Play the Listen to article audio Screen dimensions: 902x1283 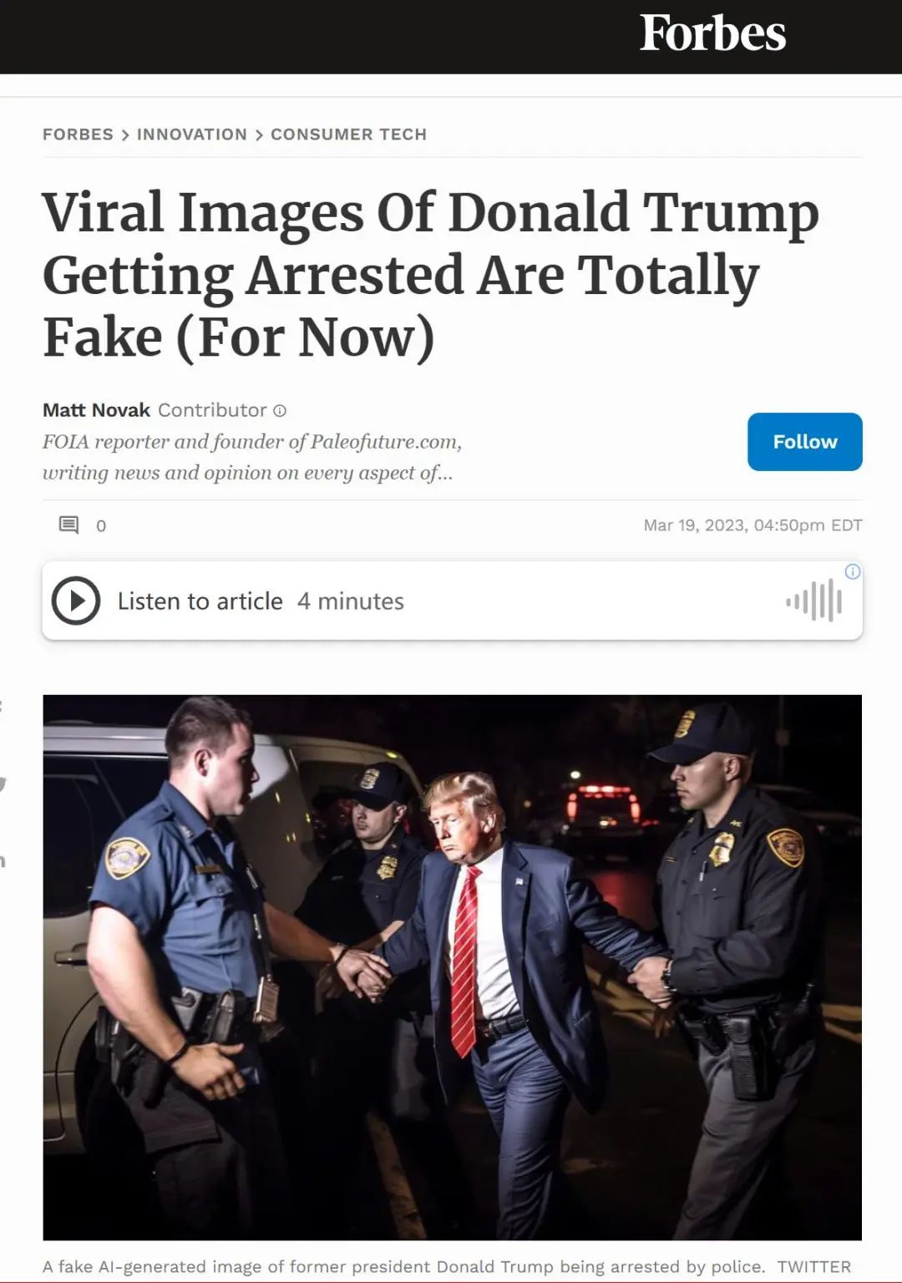coord(76,601)
